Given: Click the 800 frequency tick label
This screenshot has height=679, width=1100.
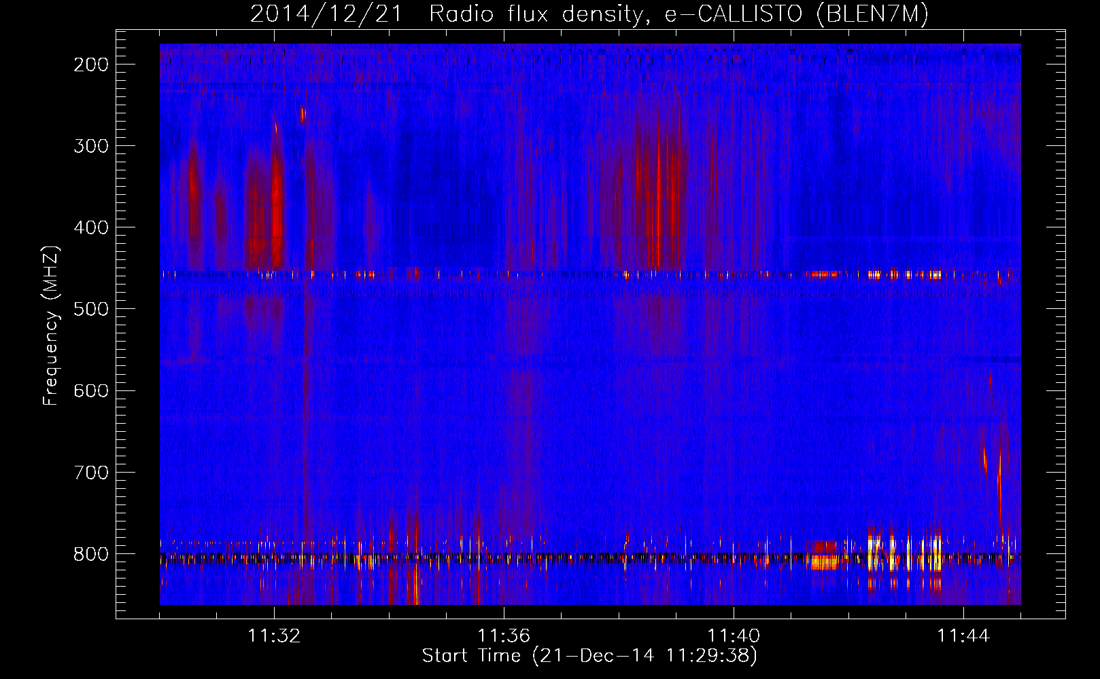Looking at the screenshot, I should coord(90,553).
